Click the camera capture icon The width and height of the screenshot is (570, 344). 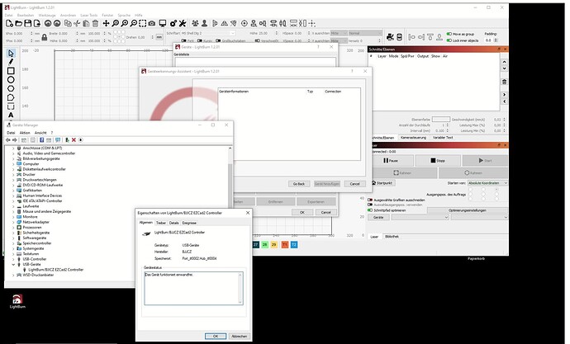point(152,24)
